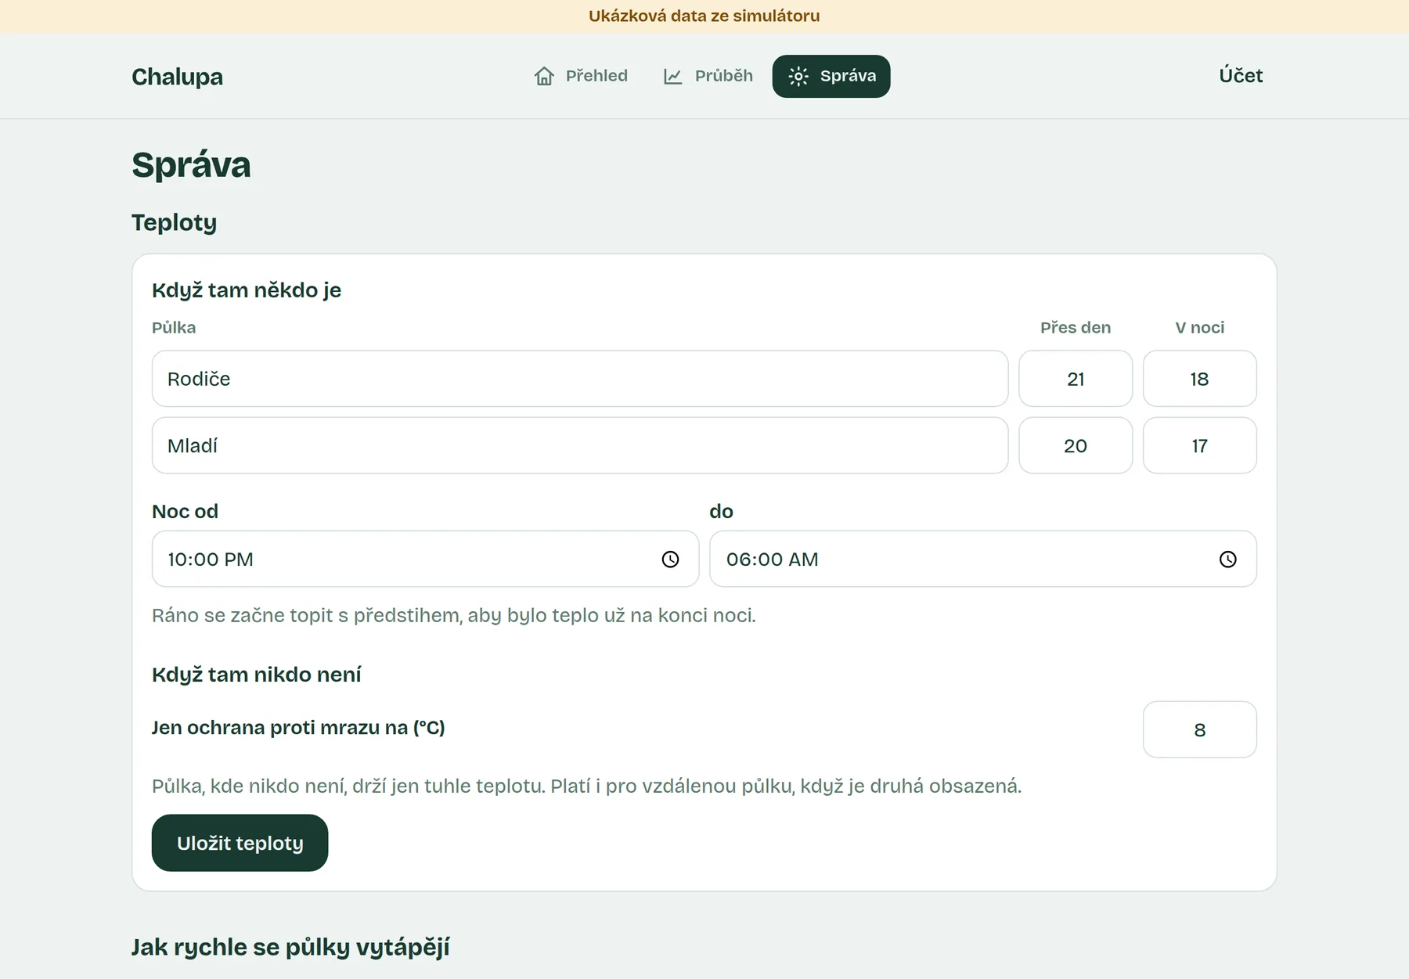Click the gear icon in the Správa tab

click(x=798, y=76)
